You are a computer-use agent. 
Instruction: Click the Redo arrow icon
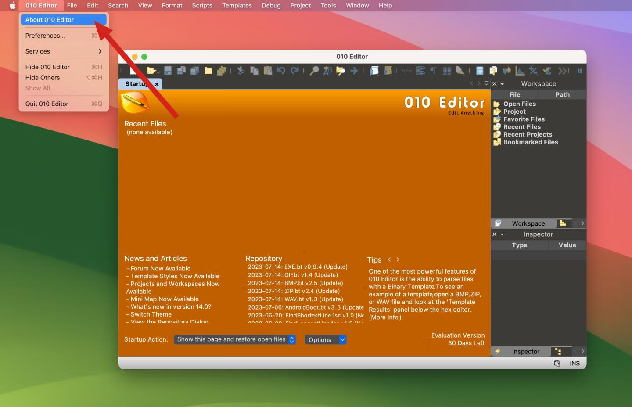tap(294, 71)
